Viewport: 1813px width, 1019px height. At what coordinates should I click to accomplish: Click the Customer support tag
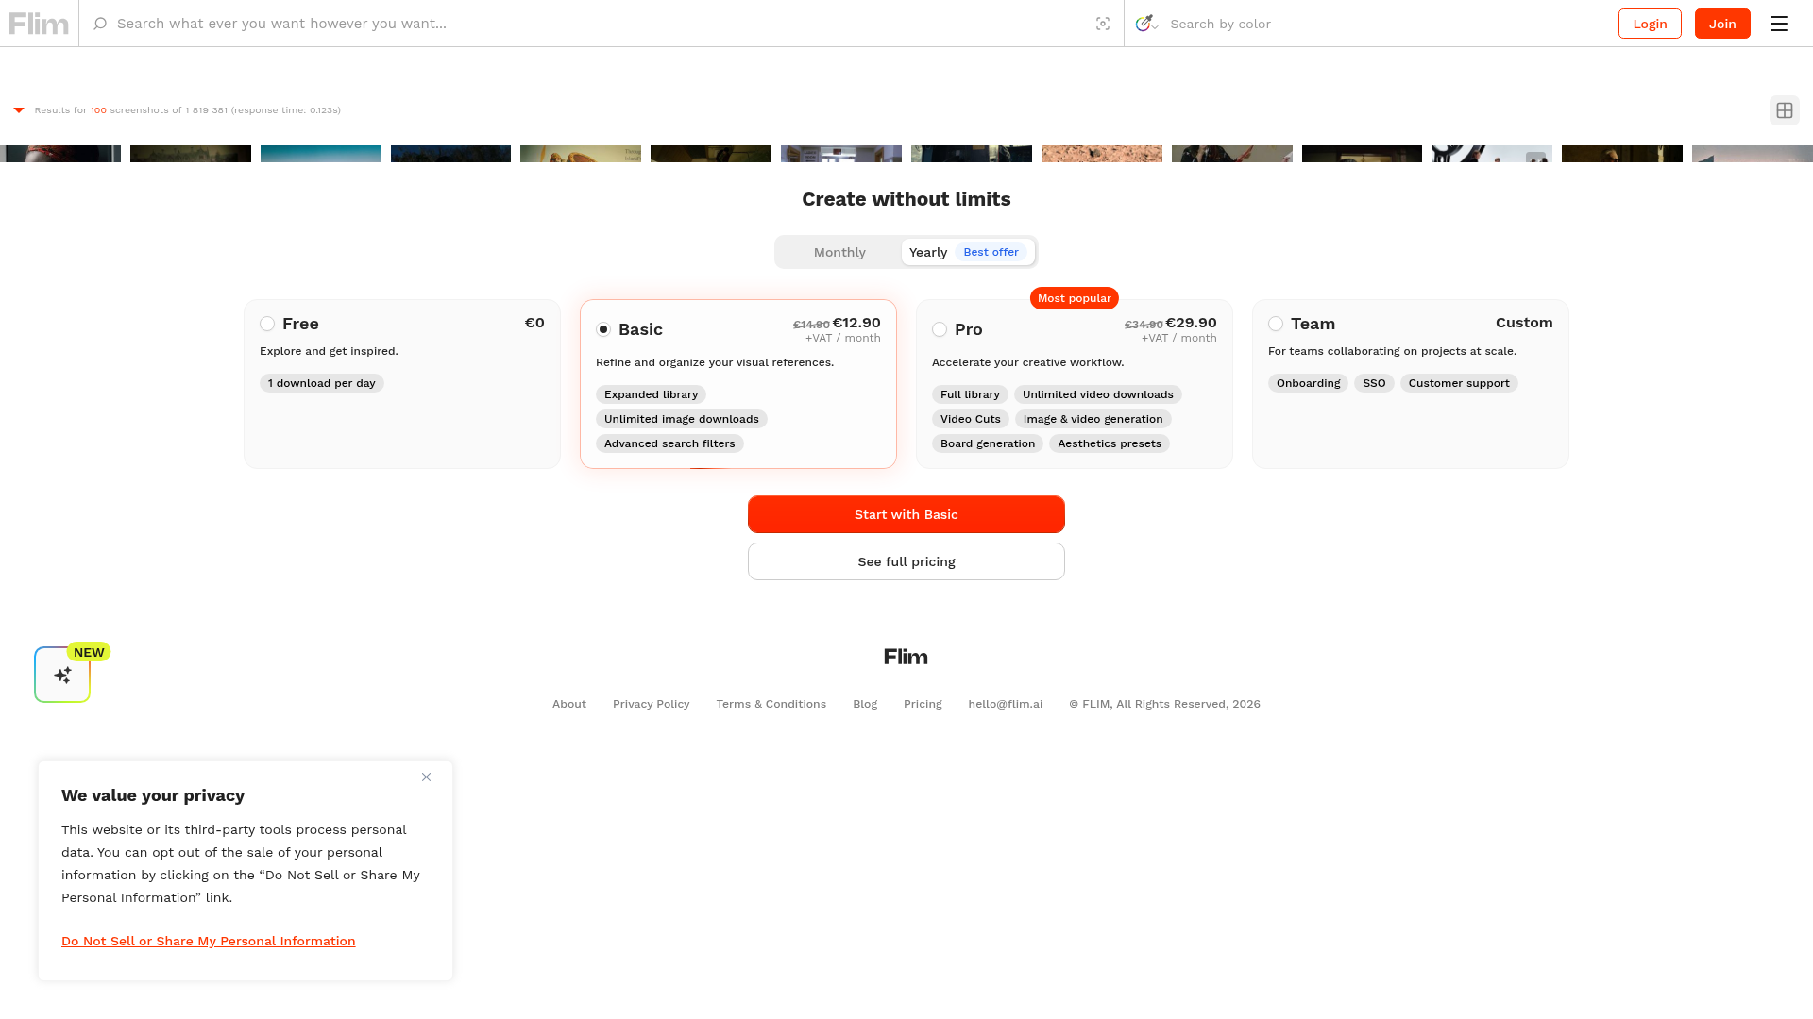coord(1459,383)
